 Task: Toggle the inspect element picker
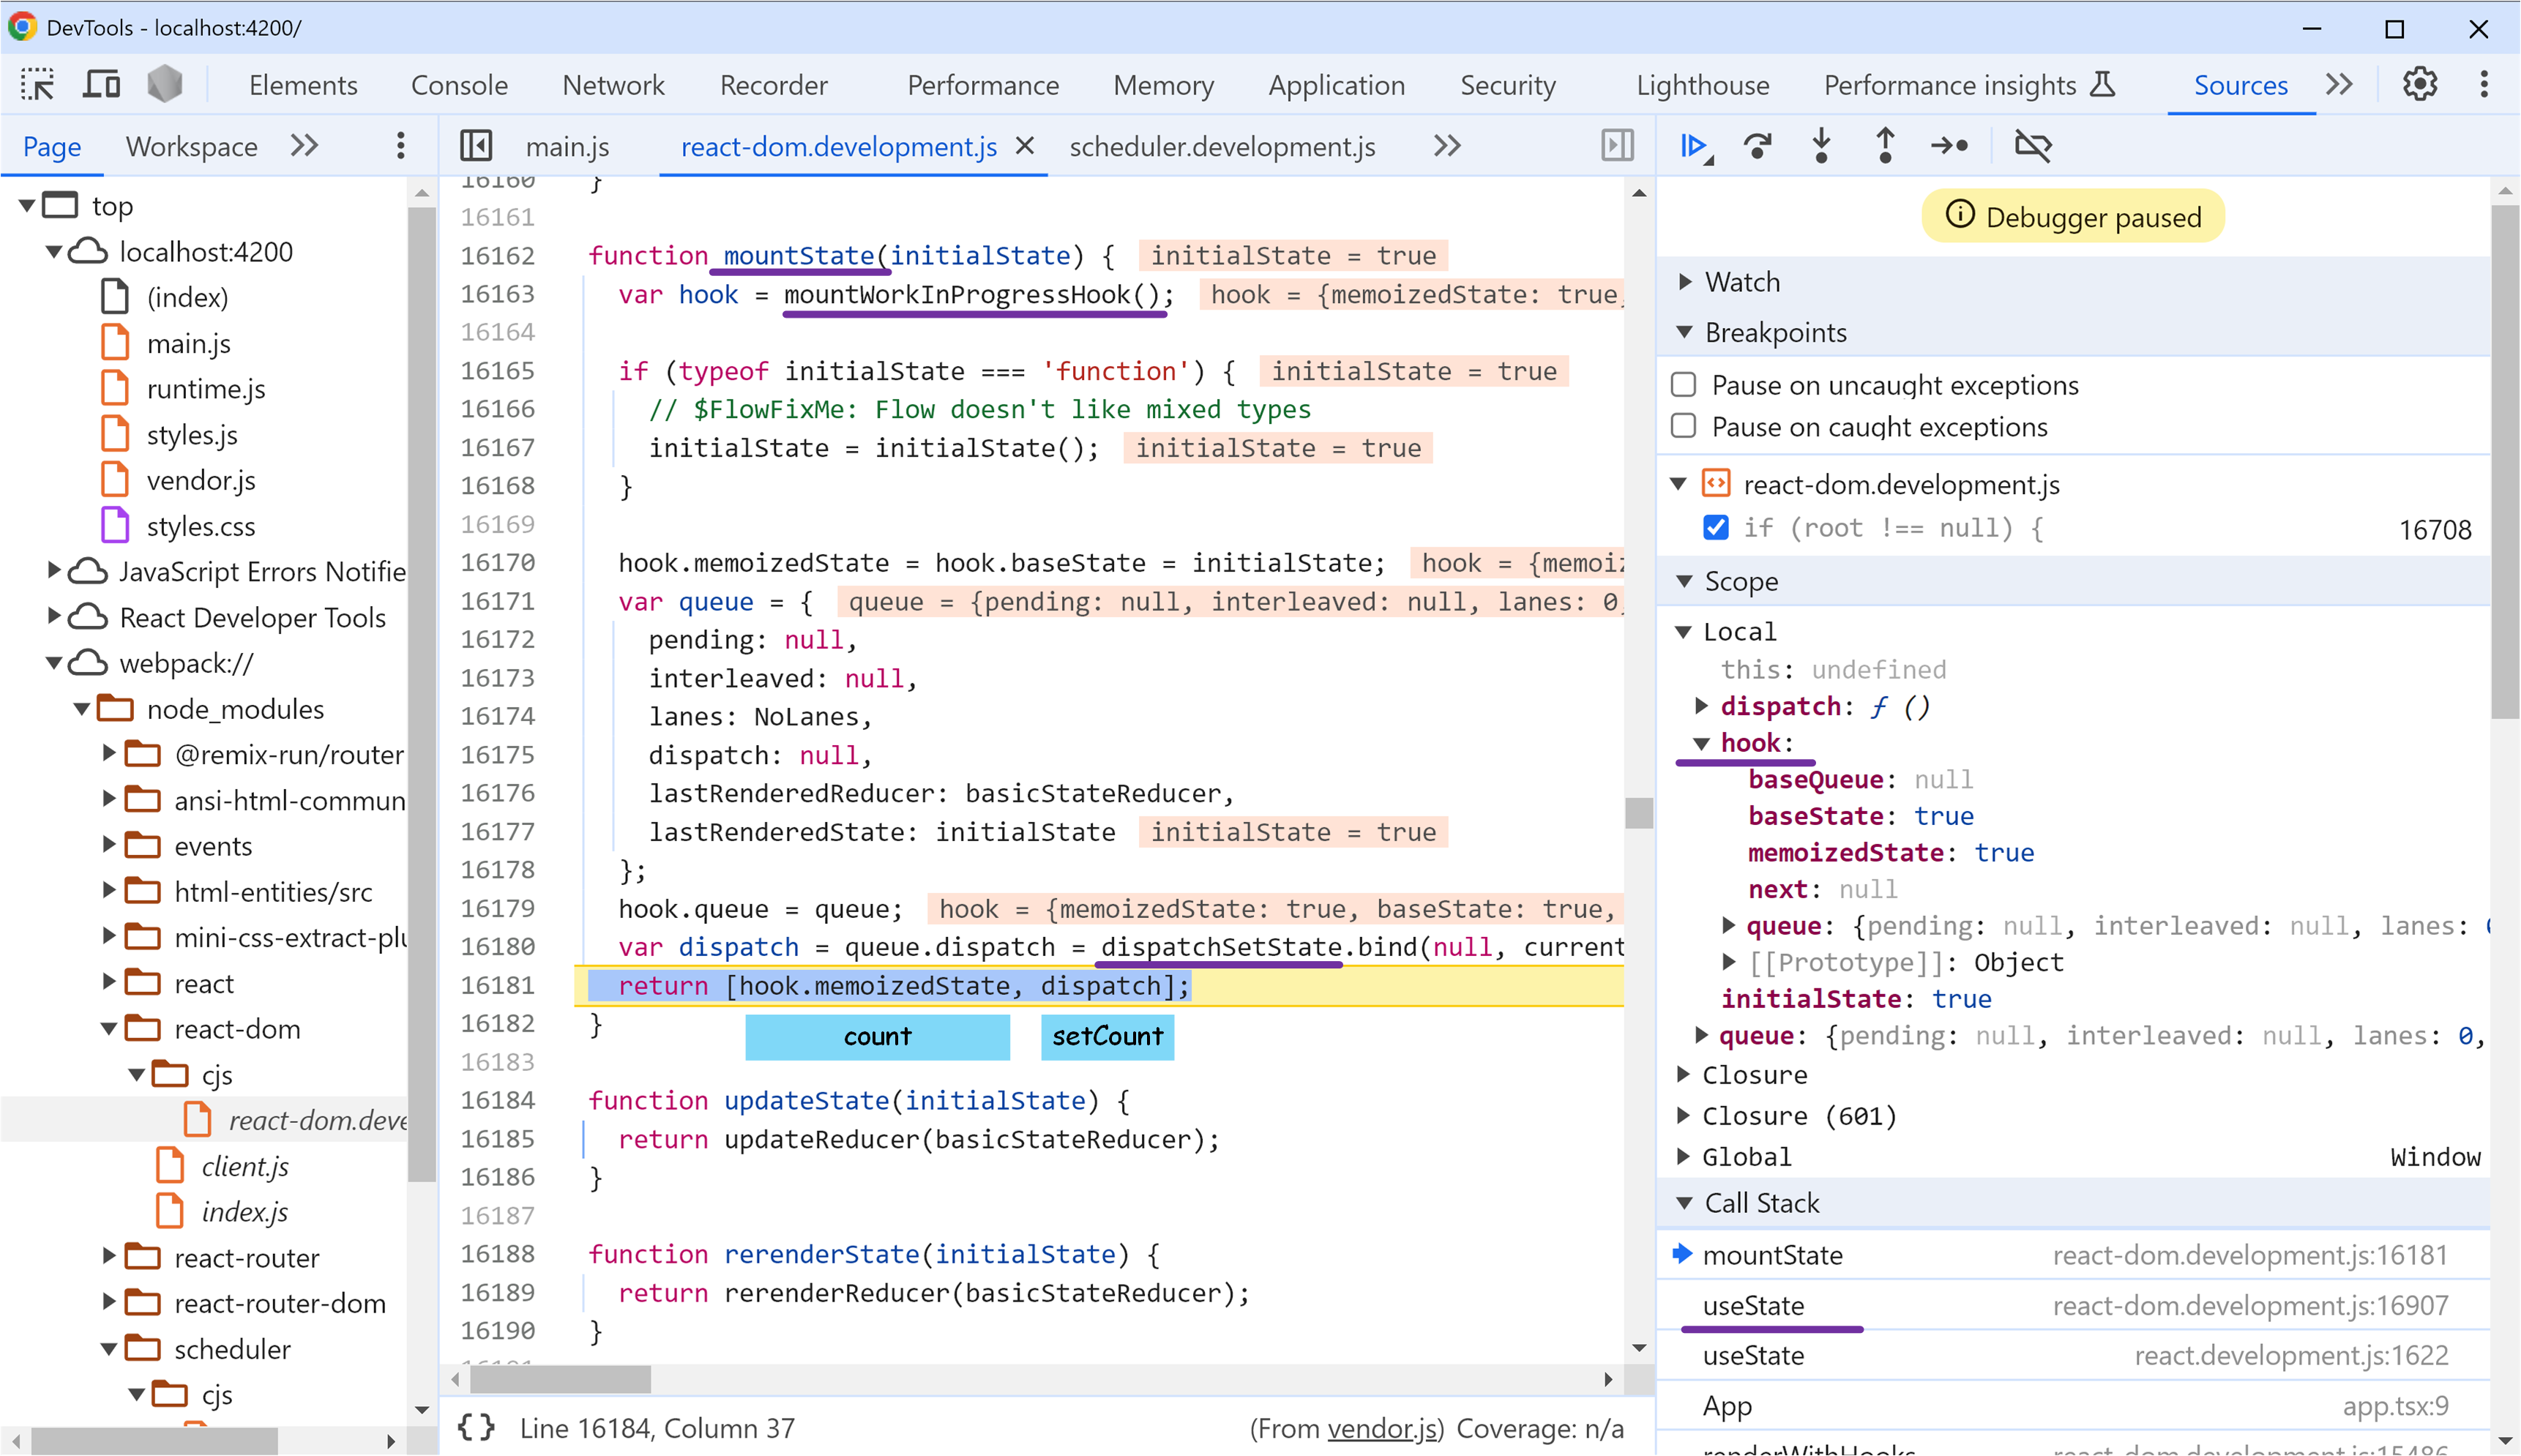[38, 85]
